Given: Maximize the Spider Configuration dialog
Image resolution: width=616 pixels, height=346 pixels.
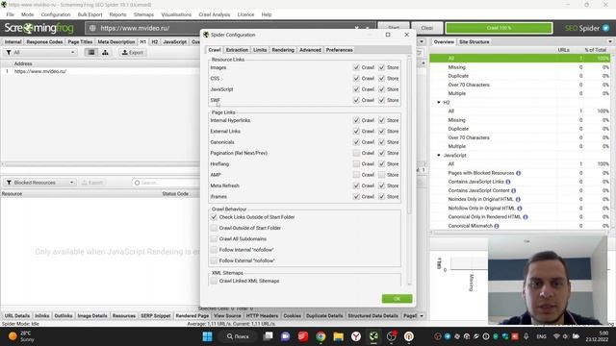Looking at the screenshot, I should 388,35.
